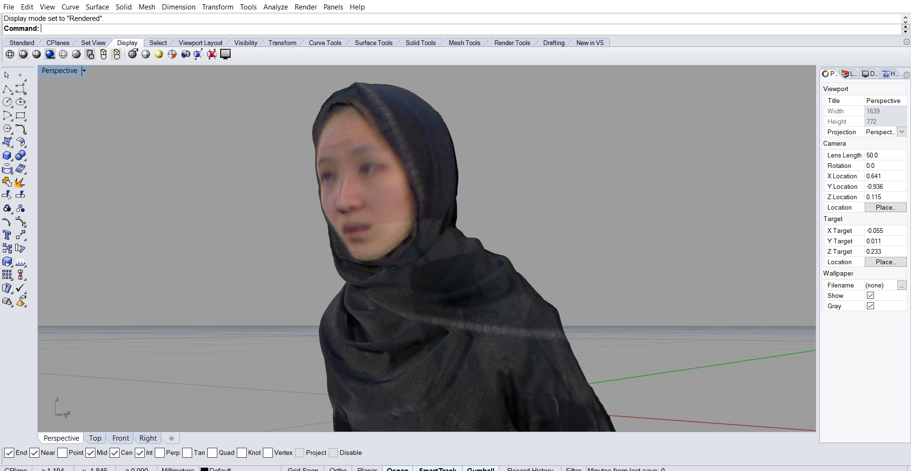The width and height of the screenshot is (911, 471).
Task: Activate the Rendered blue sphere display icon
Action: tap(50, 54)
